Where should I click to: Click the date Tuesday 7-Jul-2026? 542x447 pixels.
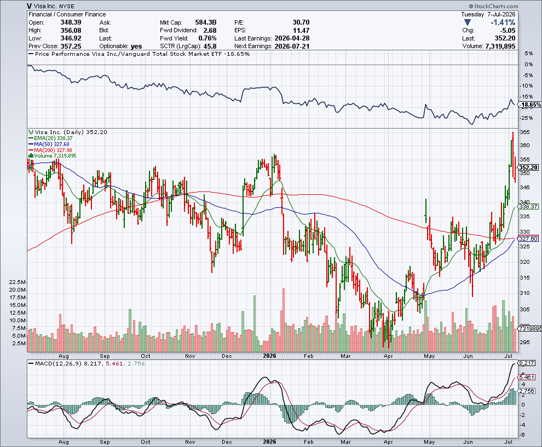coord(488,14)
